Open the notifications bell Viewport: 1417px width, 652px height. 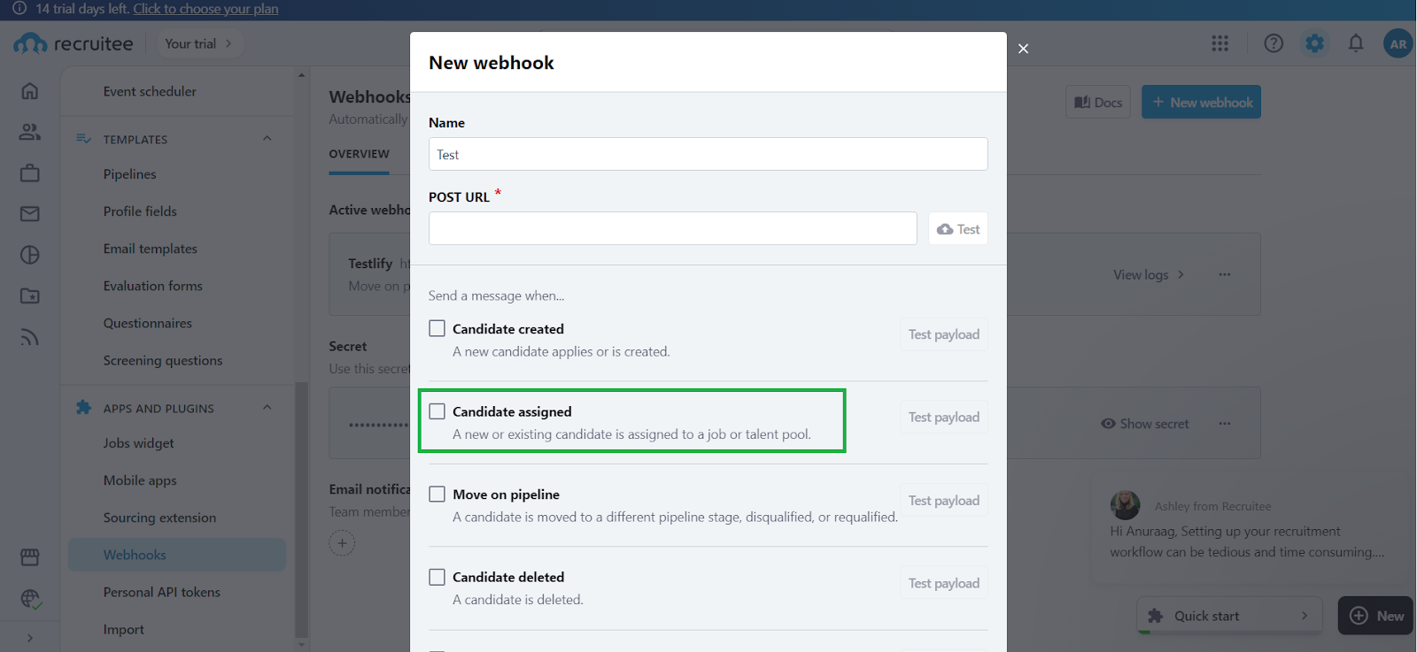[x=1355, y=43]
